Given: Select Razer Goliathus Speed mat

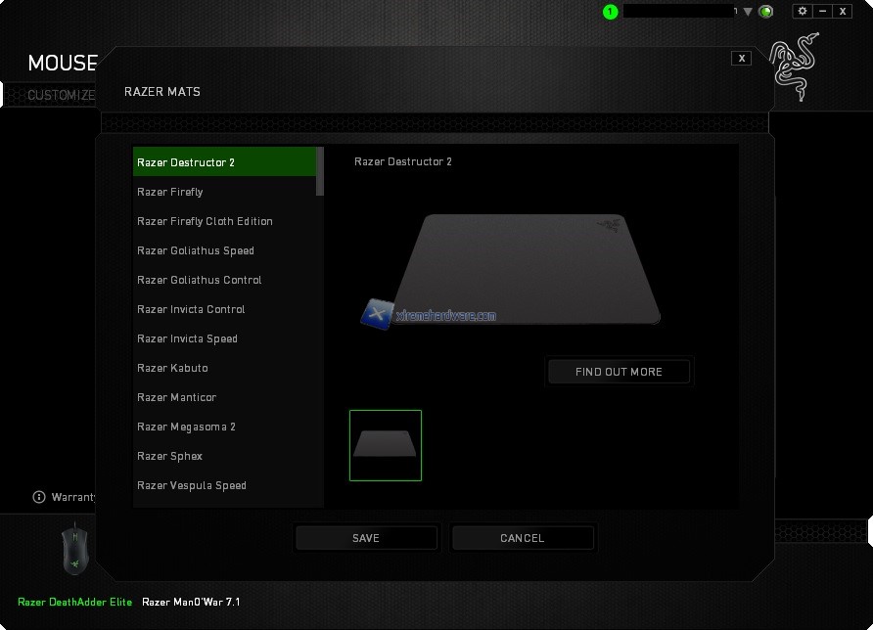Looking at the screenshot, I should [196, 250].
